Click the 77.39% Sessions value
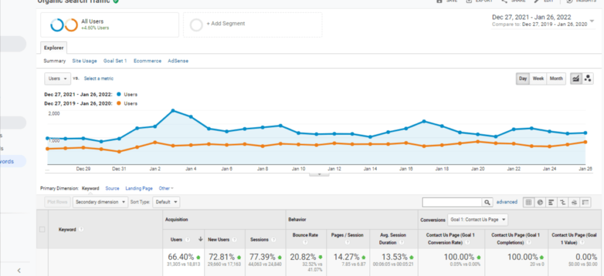The height and width of the screenshot is (276, 604). click(x=264, y=257)
